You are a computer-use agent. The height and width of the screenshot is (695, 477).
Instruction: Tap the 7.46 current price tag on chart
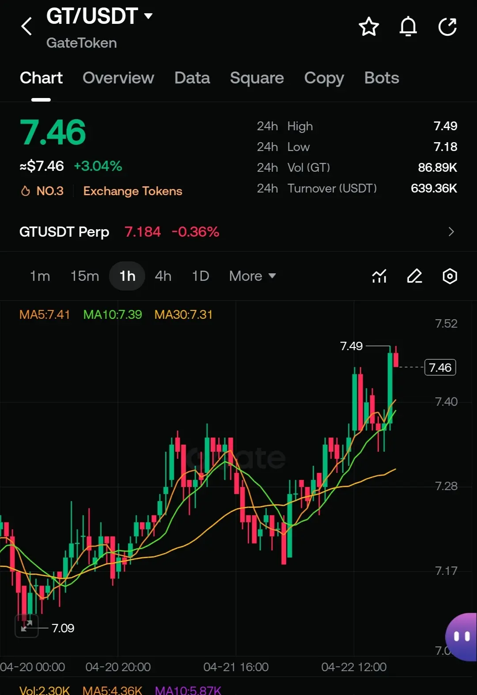440,367
